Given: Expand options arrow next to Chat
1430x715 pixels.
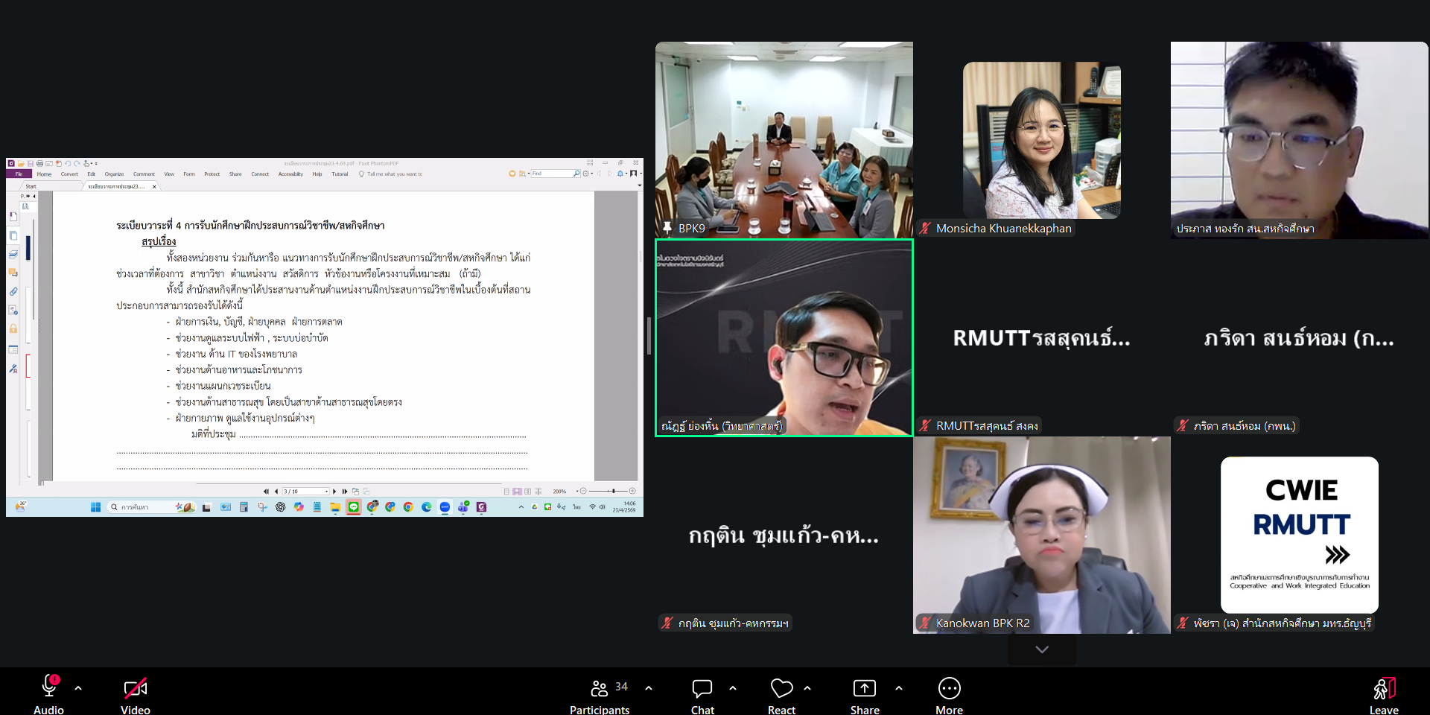Looking at the screenshot, I should [x=733, y=688].
